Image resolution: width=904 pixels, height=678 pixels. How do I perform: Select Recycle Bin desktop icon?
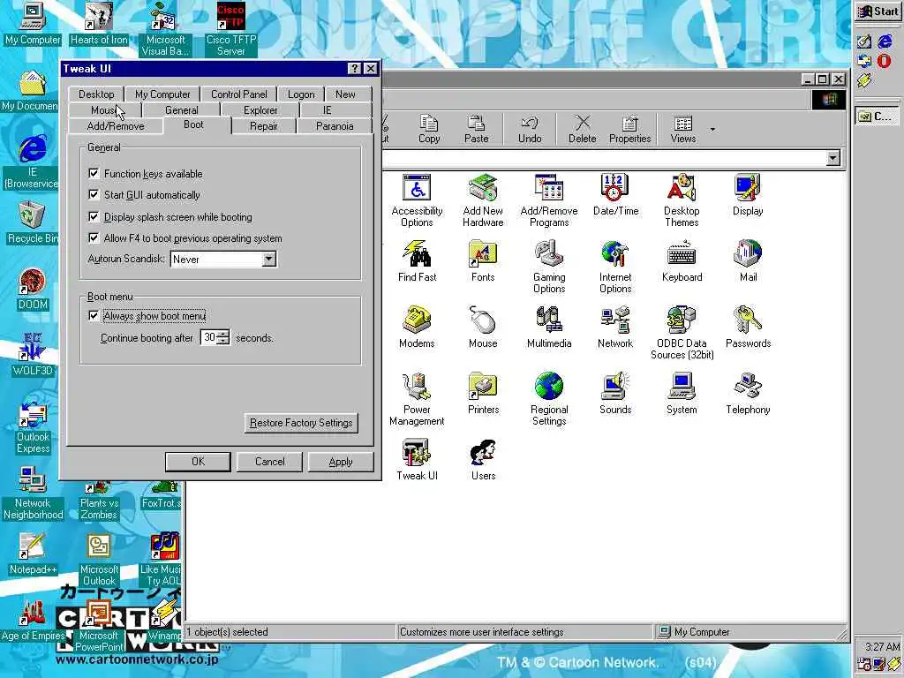[x=32, y=222]
